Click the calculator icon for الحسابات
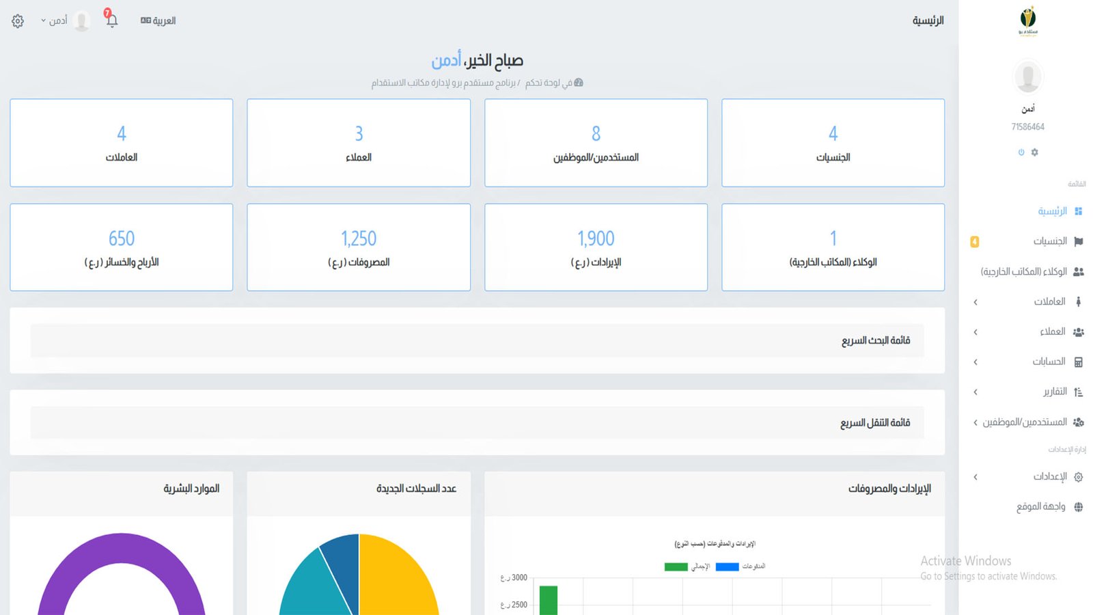Image resolution: width=1093 pixels, height=615 pixels. 1079,361
